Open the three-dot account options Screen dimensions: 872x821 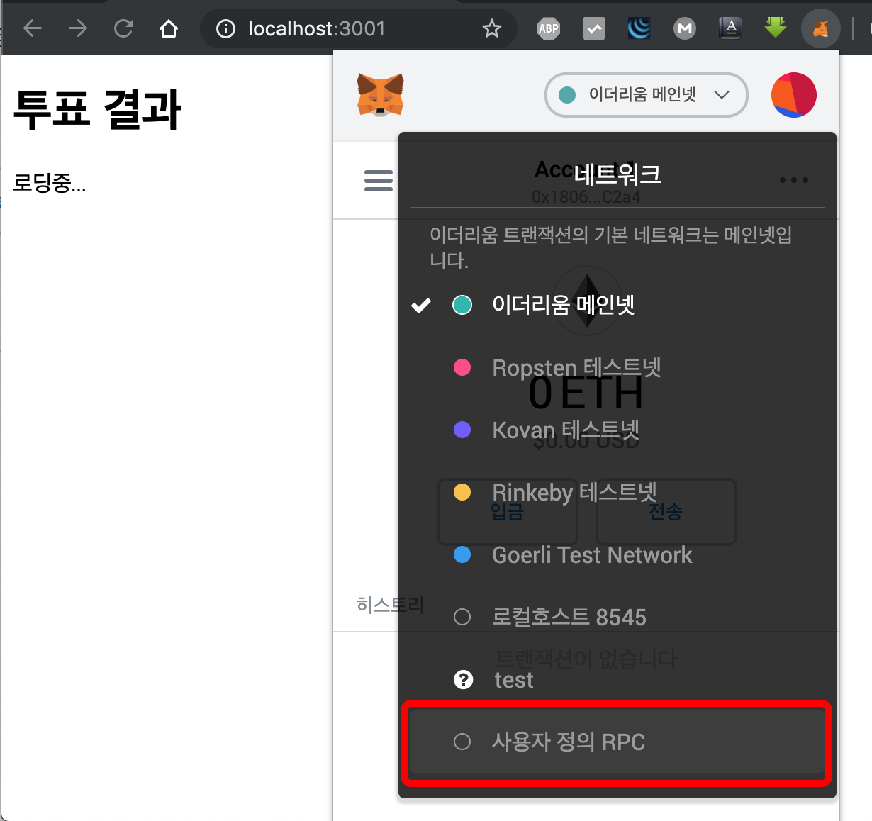point(794,180)
